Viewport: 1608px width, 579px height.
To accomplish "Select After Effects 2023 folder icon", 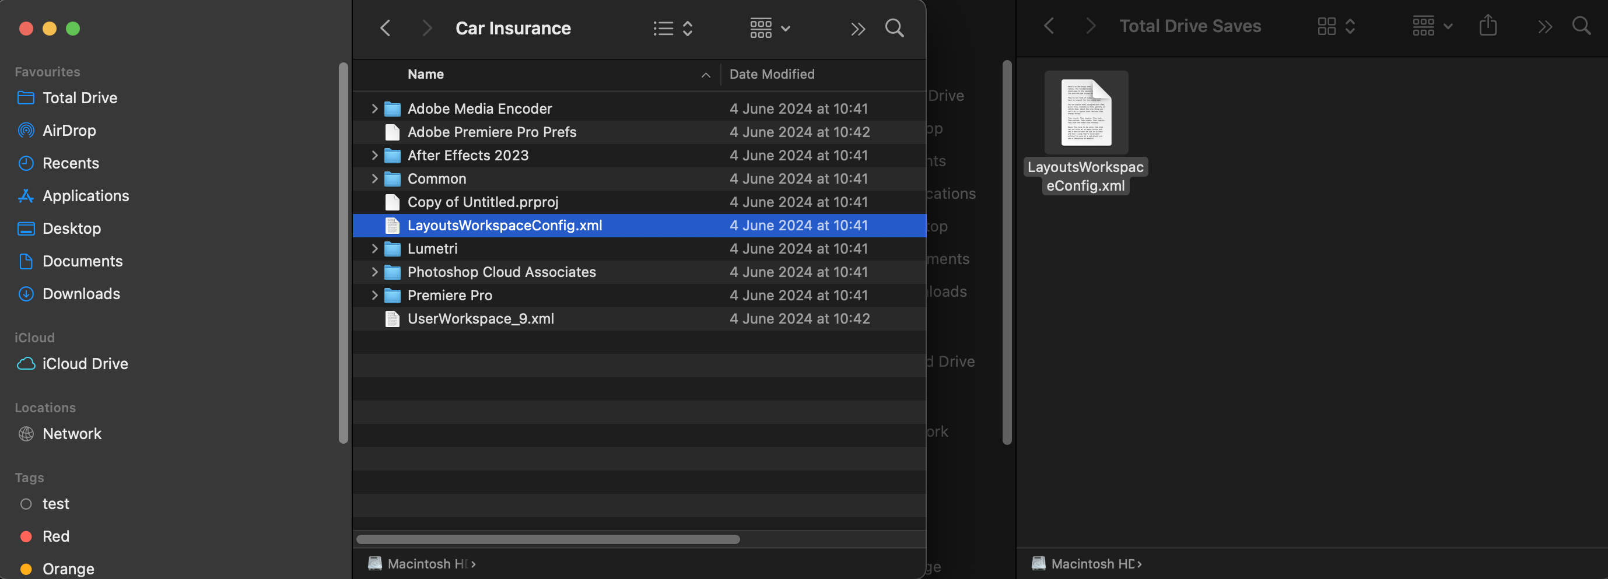I will pyautogui.click(x=392, y=156).
